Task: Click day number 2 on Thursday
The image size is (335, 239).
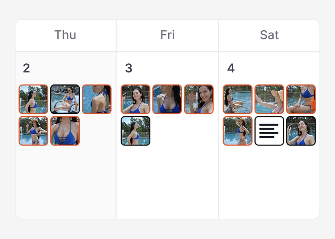Action: (26, 68)
